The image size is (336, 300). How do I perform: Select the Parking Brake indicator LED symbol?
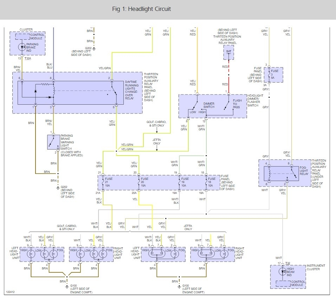click(22, 47)
